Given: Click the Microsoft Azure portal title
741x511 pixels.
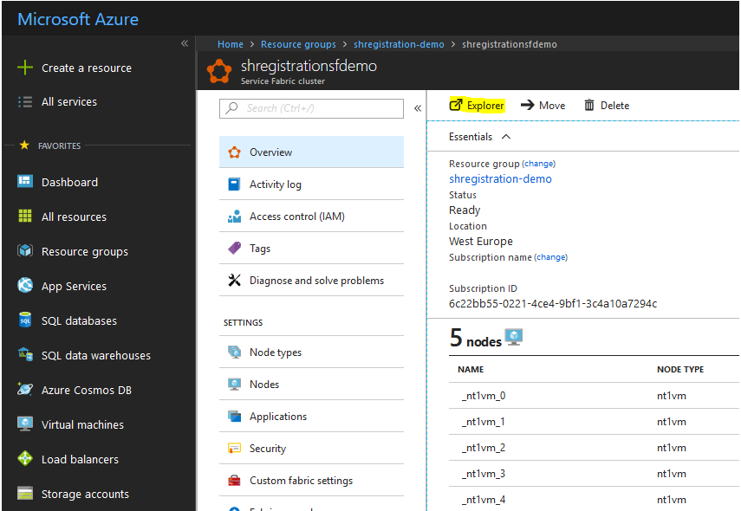Looking at the screenshot, I should point(78,19).
